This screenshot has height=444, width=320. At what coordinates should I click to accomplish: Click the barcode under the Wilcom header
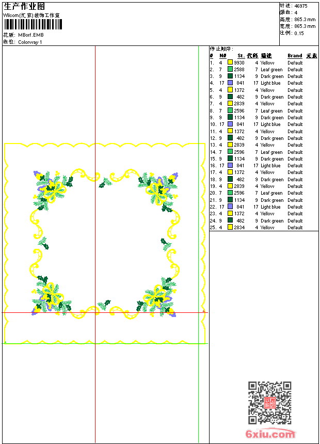pyautogui.click(x=33, y=24)
